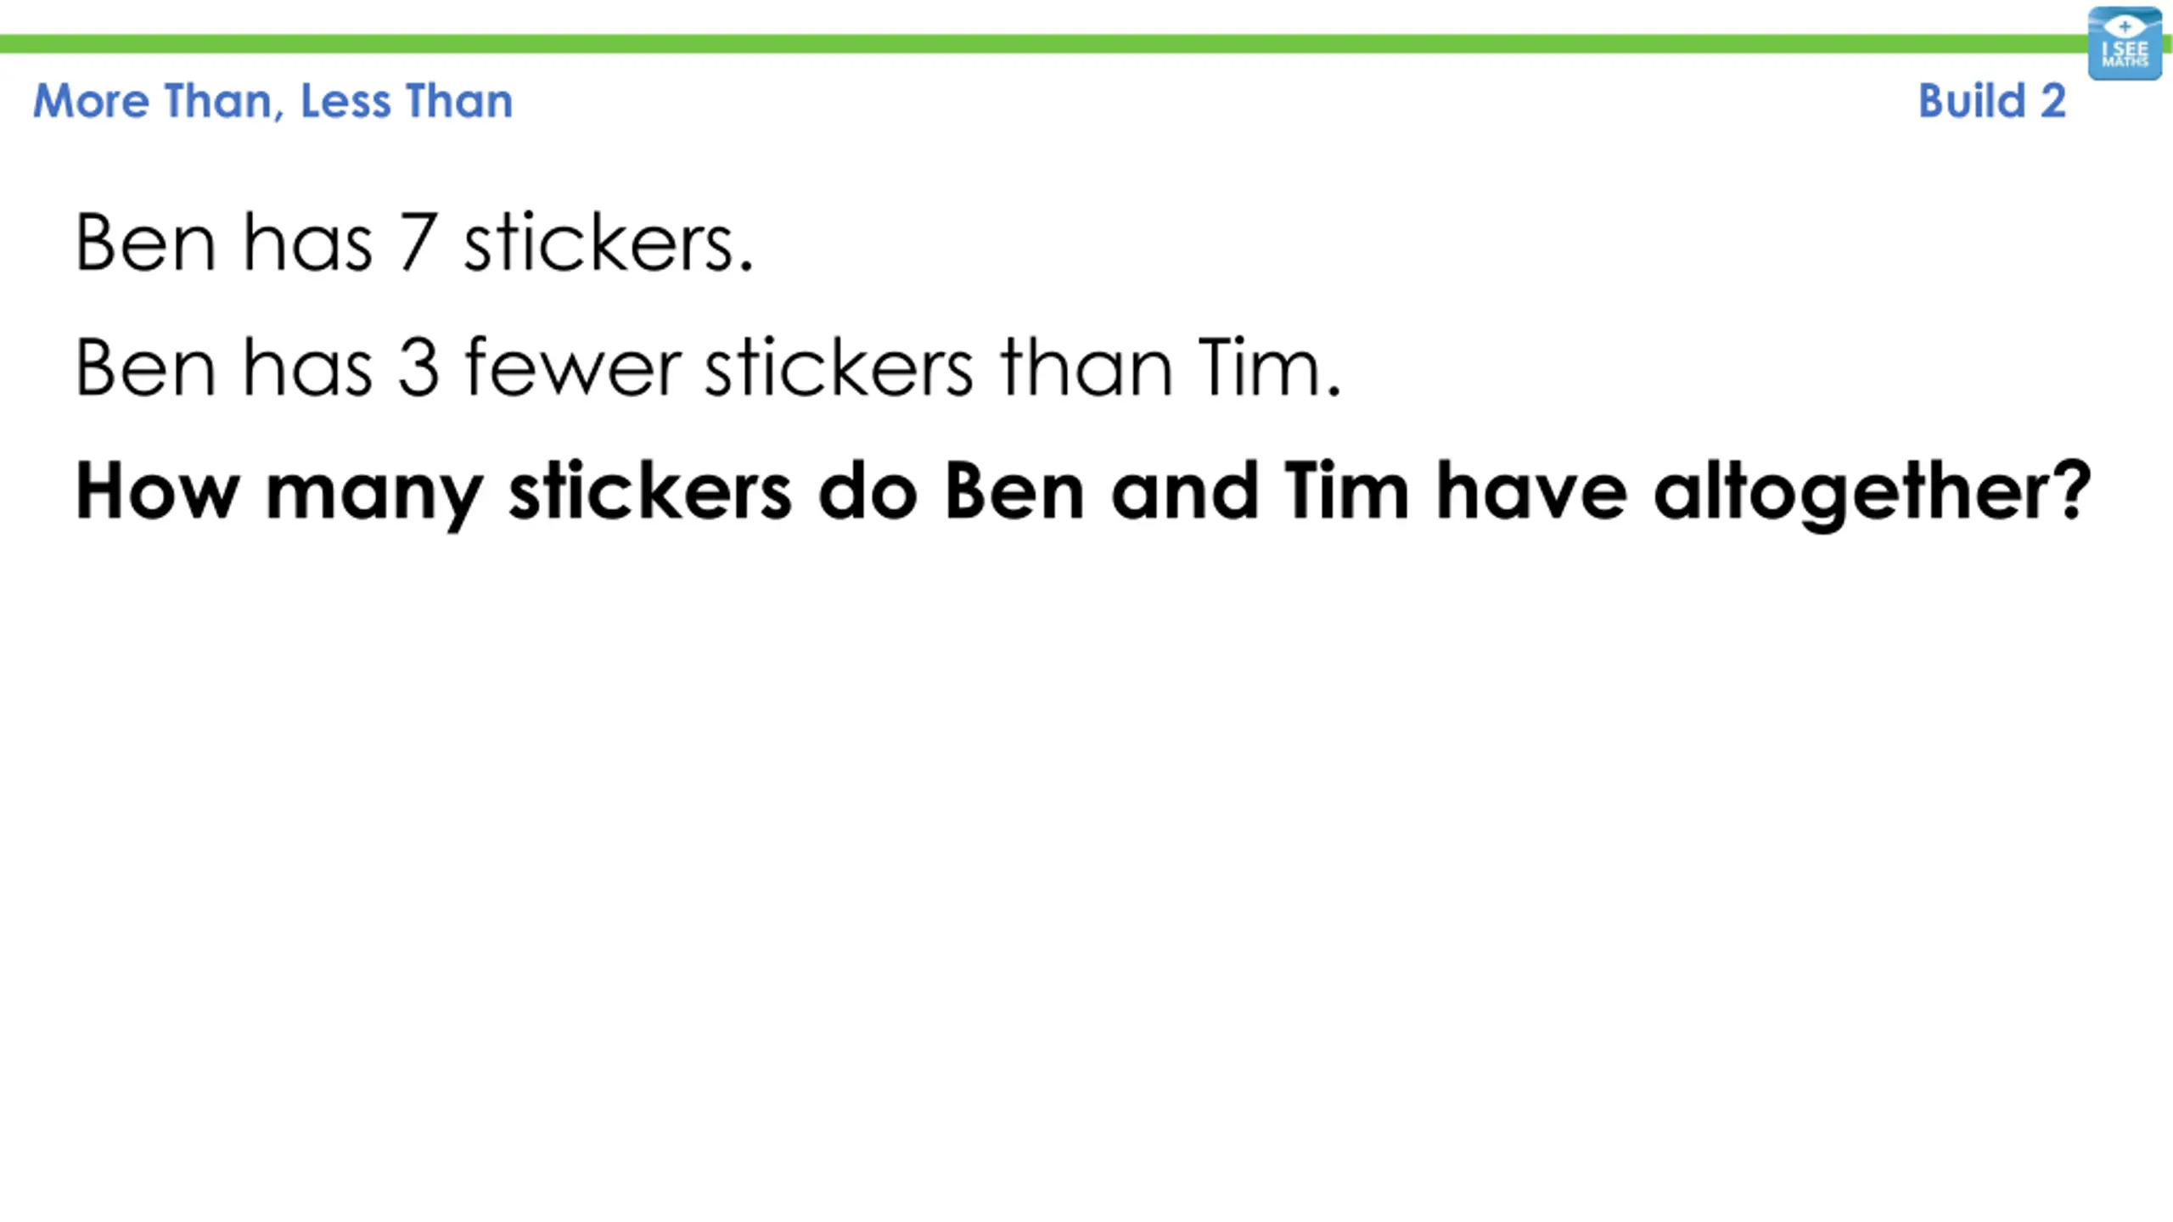Click the word "Tim." ending second sentence
The image size is (2173, 1222).
click(1270, 366)
